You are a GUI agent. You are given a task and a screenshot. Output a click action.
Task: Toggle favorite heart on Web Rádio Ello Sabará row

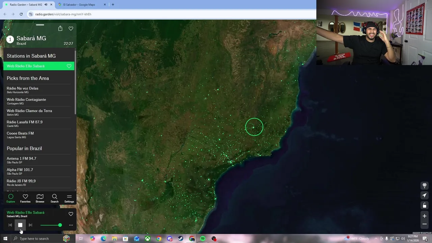69,66
